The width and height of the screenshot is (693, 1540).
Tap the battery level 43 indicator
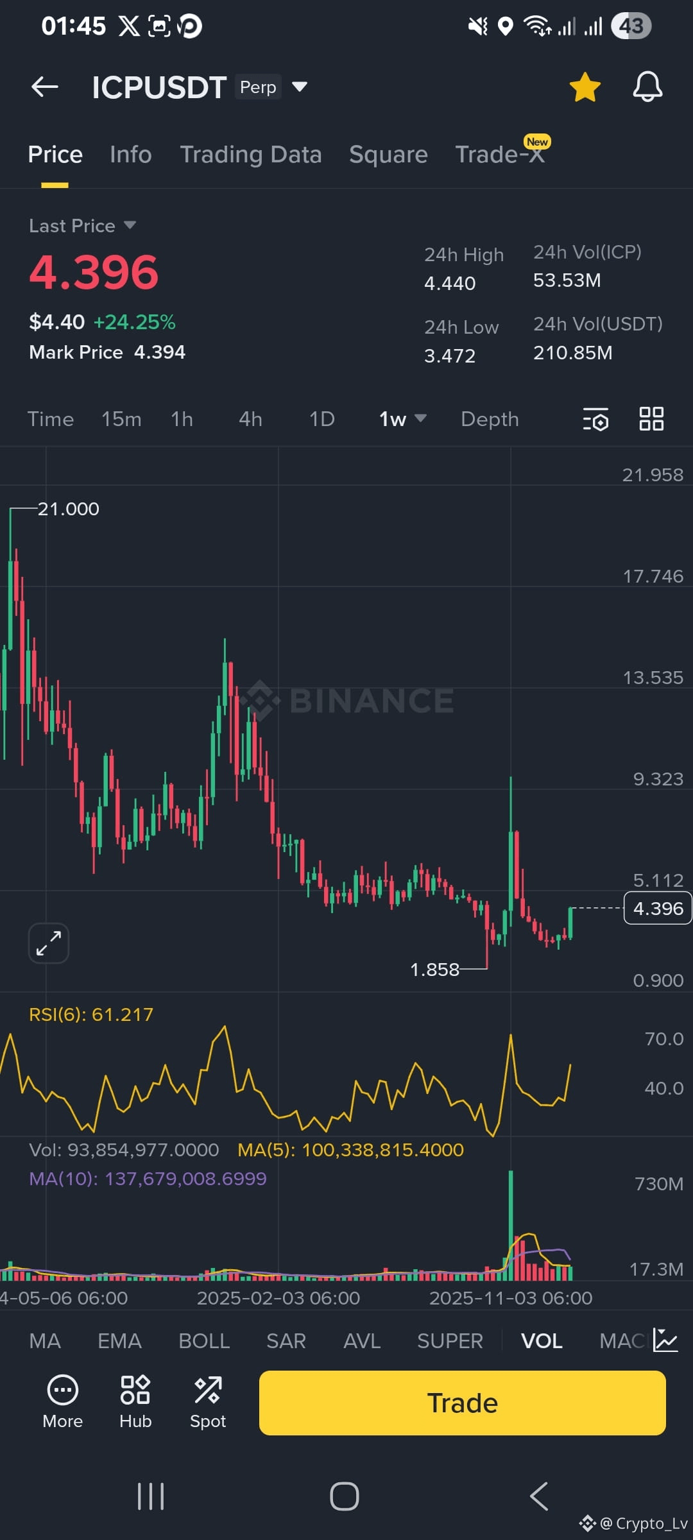(631, 26)
